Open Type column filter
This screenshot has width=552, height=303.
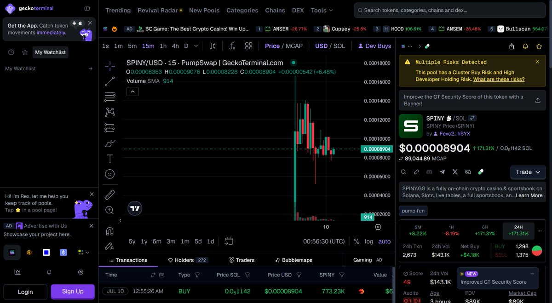coord(197,275)
